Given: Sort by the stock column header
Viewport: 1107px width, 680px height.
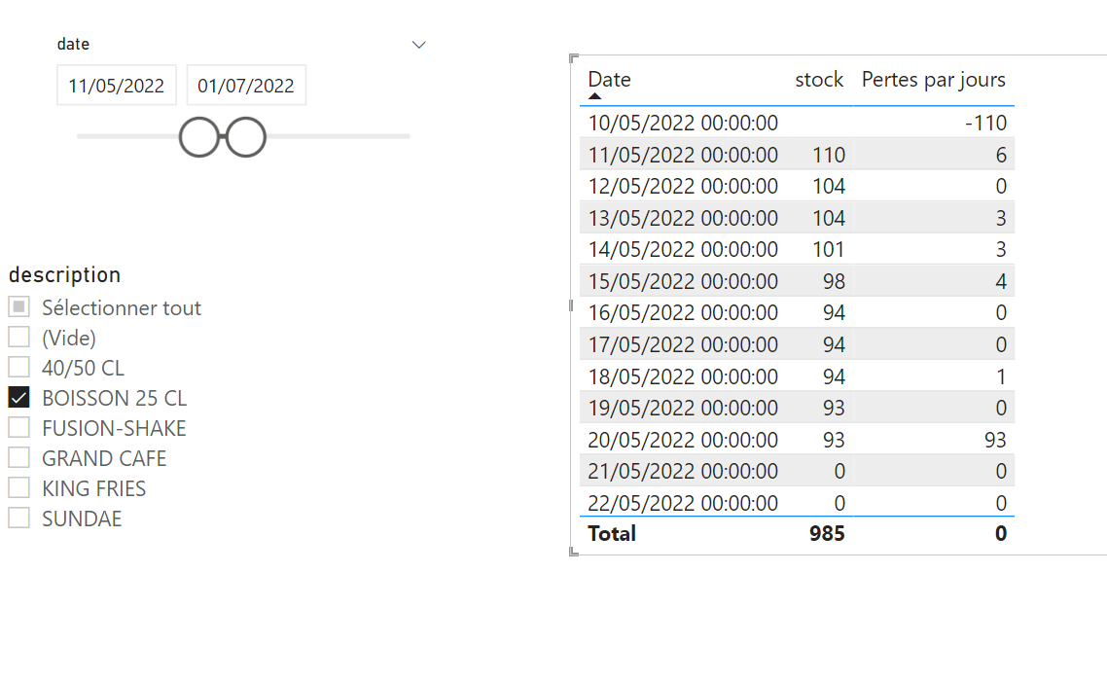Looking at the screenshot, I should 819,79.
